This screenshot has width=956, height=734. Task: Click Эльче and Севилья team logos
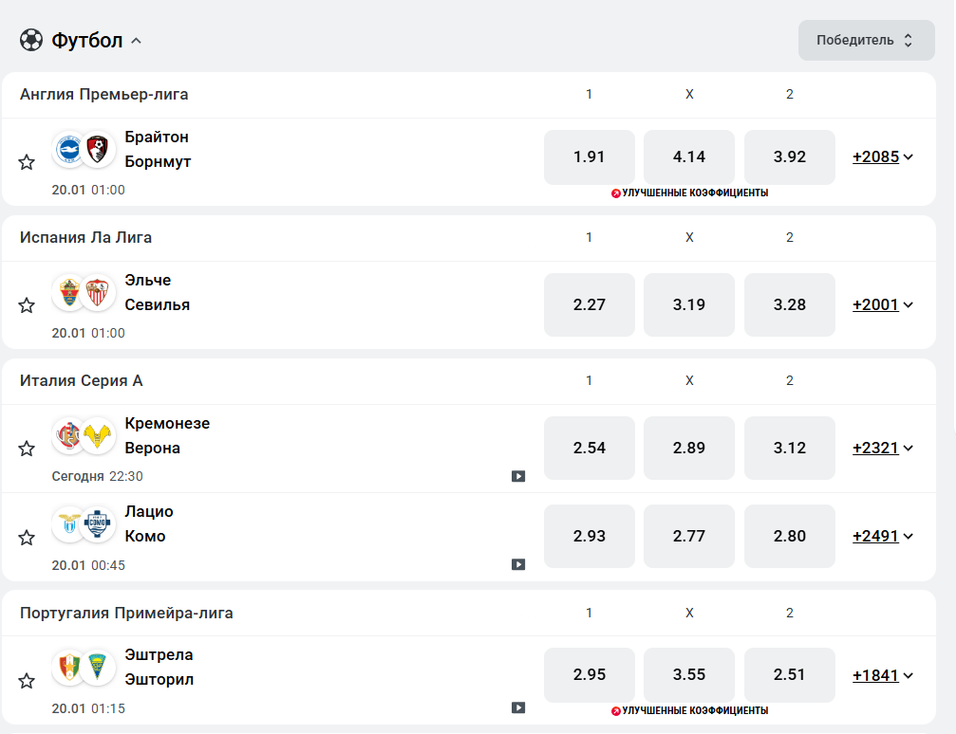(84, 293)
